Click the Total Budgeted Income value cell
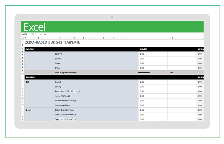The width and height of the screenshot is (224, 144). pos(171,72)
